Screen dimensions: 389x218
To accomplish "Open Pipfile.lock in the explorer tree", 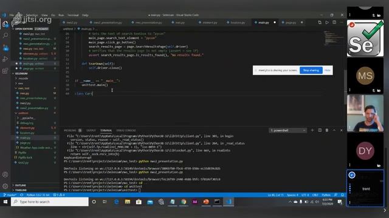I will pos(26,157).
